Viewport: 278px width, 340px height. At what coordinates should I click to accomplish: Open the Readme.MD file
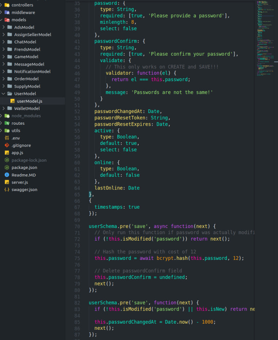tap(24, 175)
